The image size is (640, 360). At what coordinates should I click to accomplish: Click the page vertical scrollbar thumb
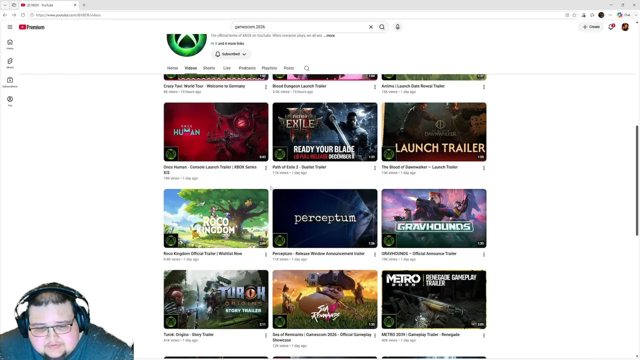(x=637, y=180)
